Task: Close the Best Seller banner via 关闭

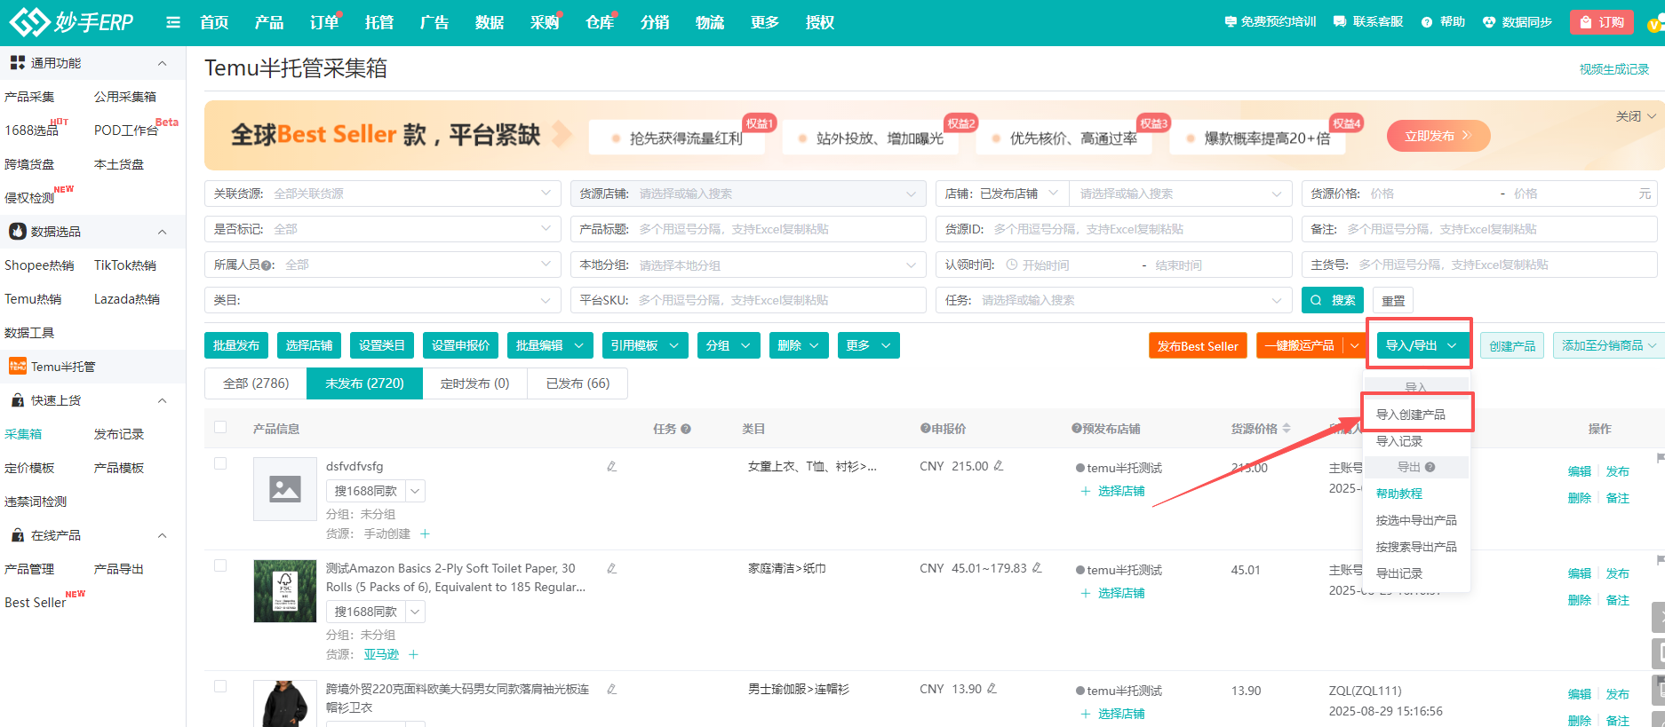Action: (1635, 116)
